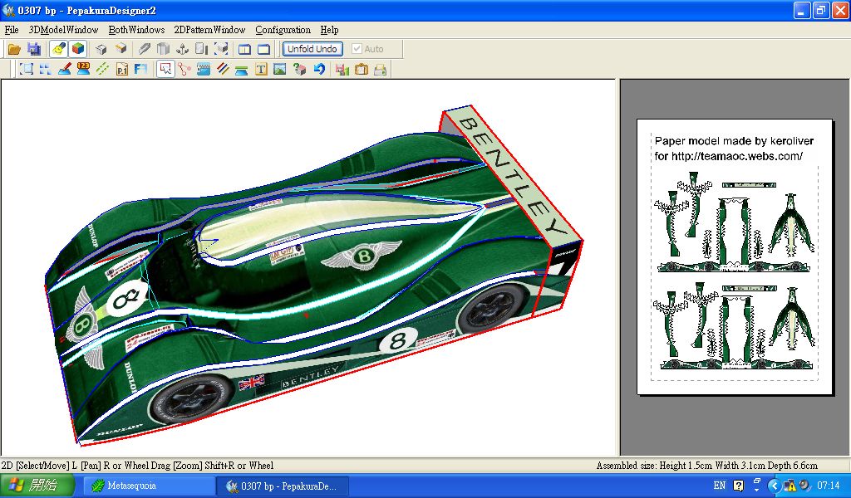Toggle the Auto checkbox

[x=357, y=49]
